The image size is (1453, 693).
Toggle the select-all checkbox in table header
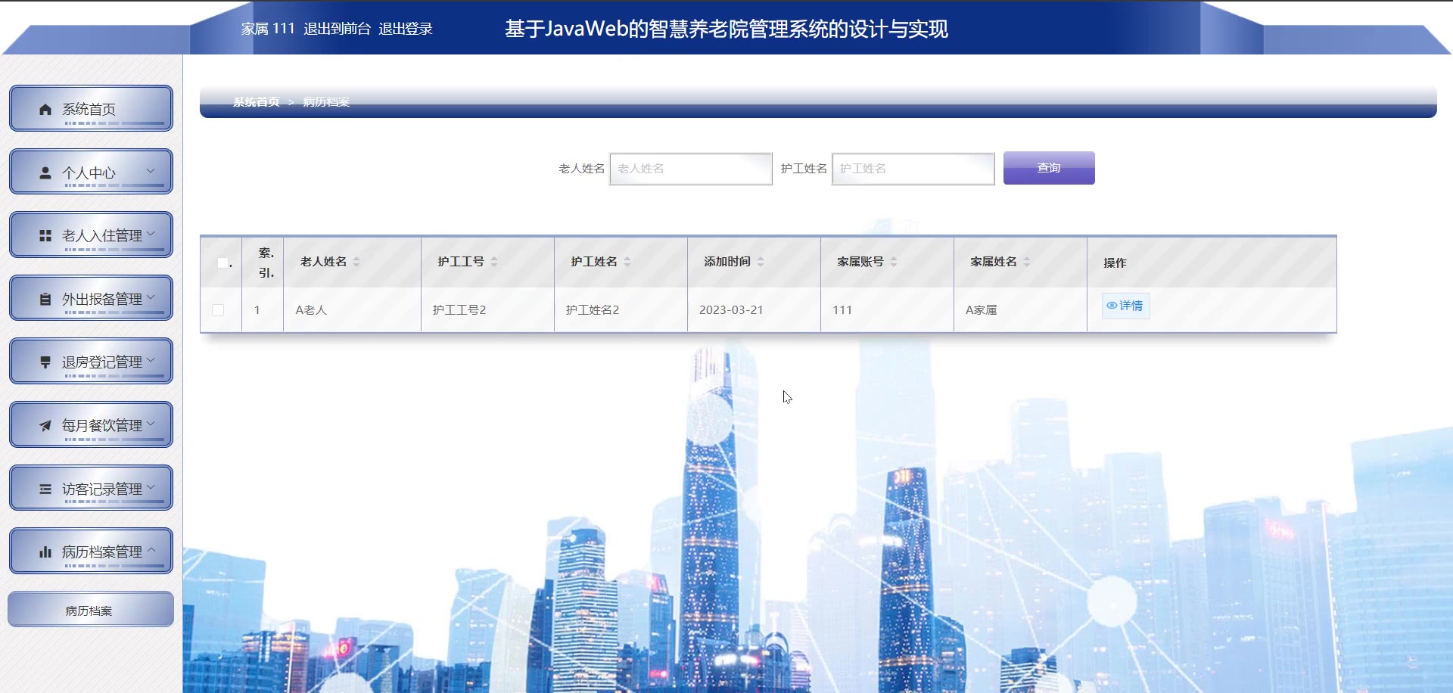(x=222, y=263)
